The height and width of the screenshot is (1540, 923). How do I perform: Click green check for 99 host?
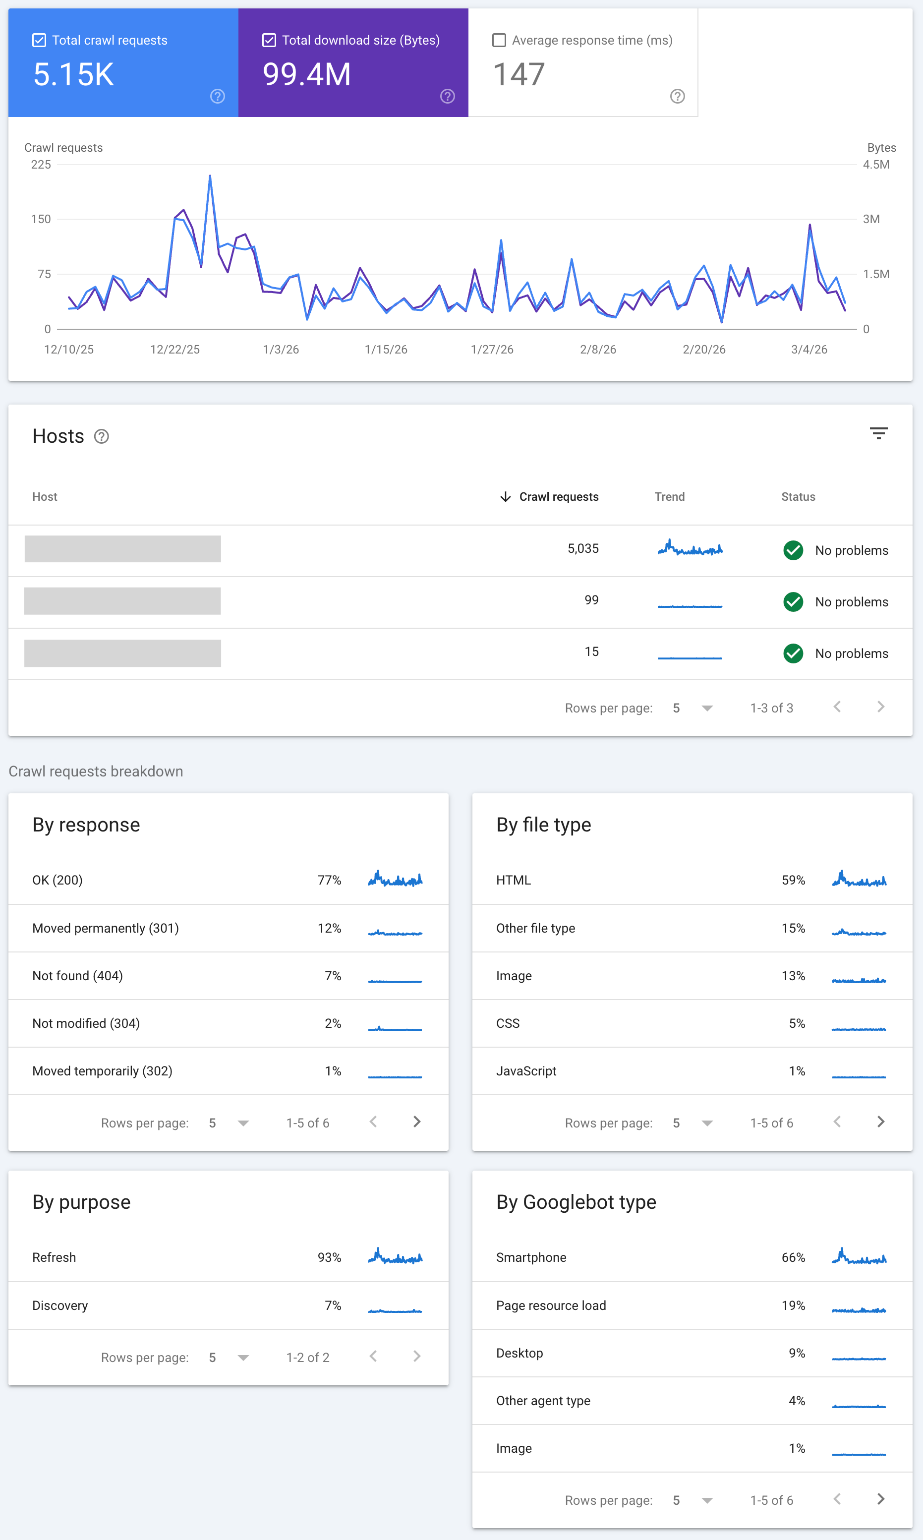click(793, 602)
